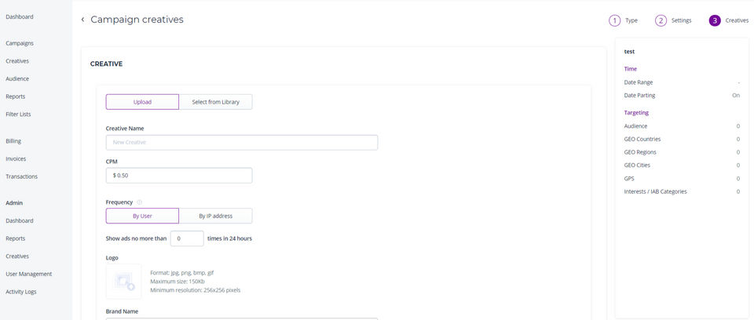Click the show ads frequency count field

187,238
